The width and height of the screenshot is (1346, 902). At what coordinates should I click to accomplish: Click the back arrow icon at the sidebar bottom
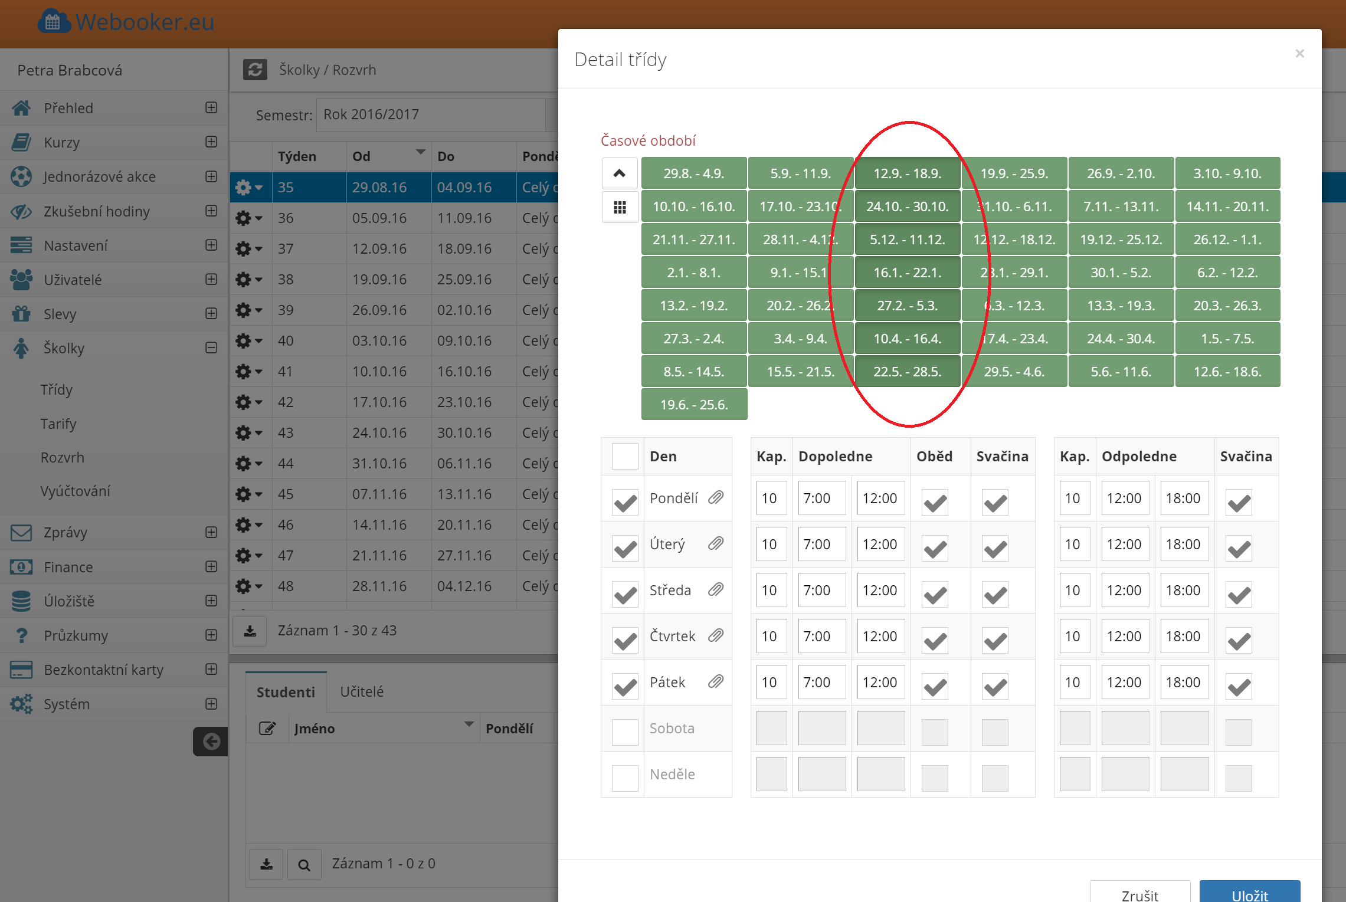click(211, 741)
